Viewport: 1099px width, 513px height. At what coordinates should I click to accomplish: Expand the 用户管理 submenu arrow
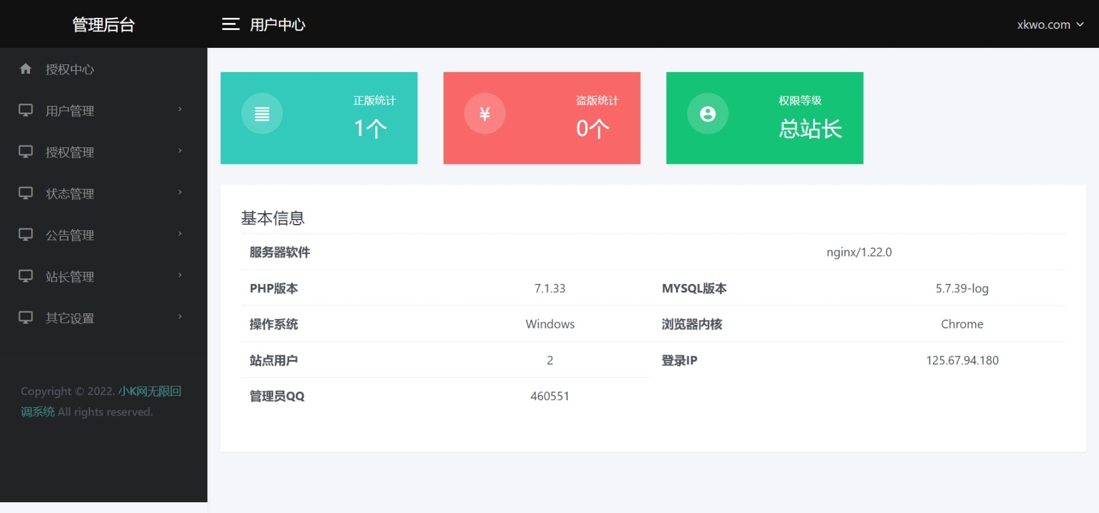[180, 110]
